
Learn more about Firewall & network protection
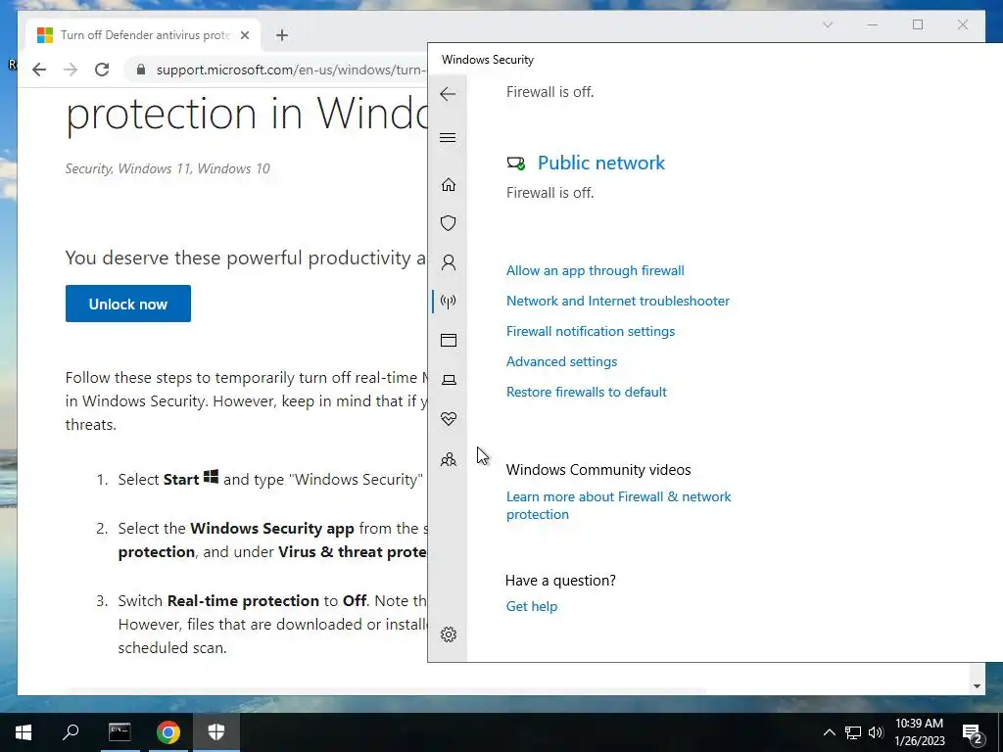pos(619,505)
